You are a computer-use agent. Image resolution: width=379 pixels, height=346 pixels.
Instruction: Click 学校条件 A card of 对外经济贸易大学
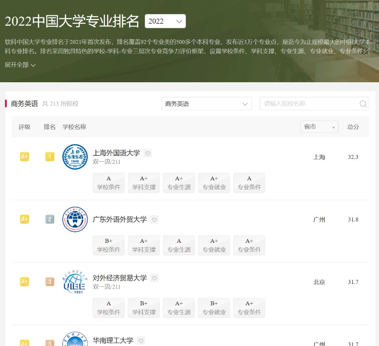[x=109, y=308]
